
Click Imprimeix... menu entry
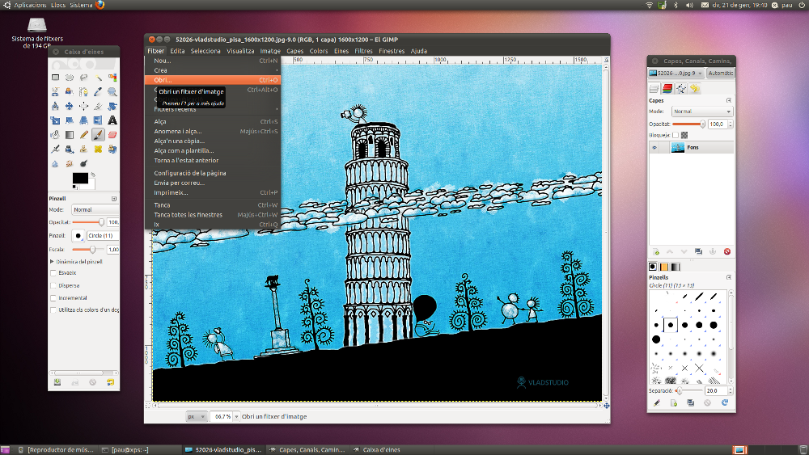click(213, 192)
